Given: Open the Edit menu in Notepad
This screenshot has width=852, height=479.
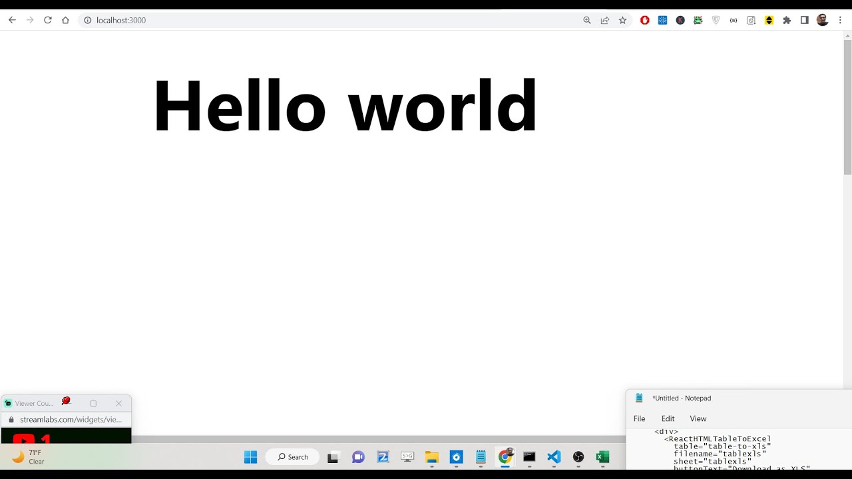Looking at the screenshot, I should 668,418.
